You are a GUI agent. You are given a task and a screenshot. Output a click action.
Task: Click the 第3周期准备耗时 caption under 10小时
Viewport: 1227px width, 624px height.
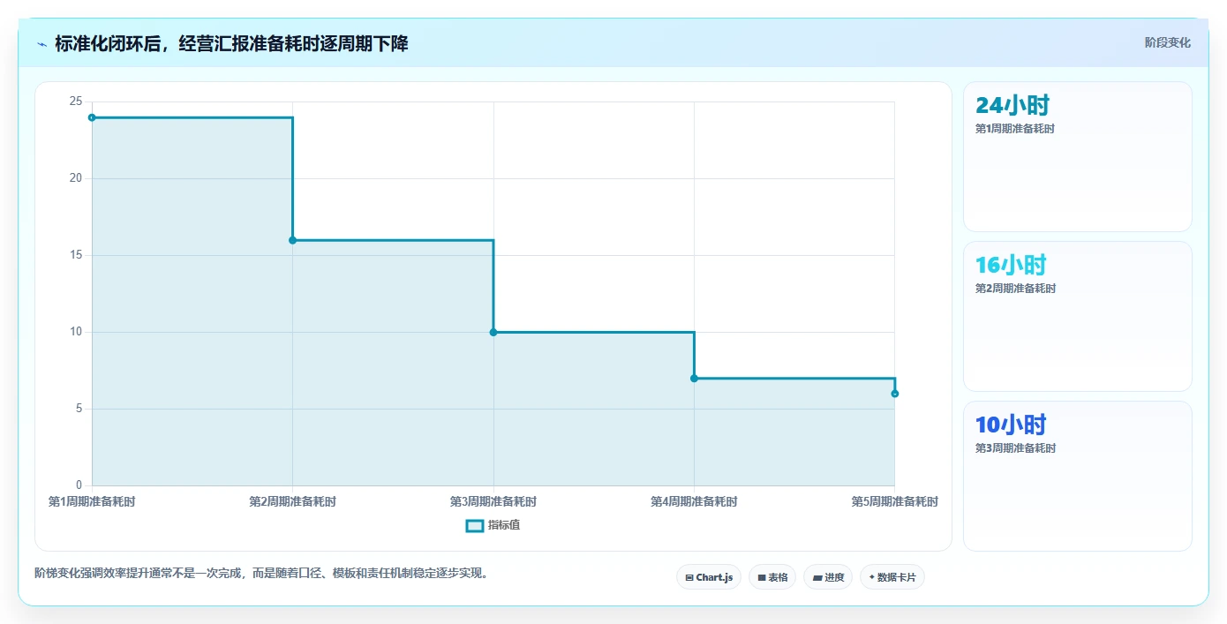point(1015,448)
